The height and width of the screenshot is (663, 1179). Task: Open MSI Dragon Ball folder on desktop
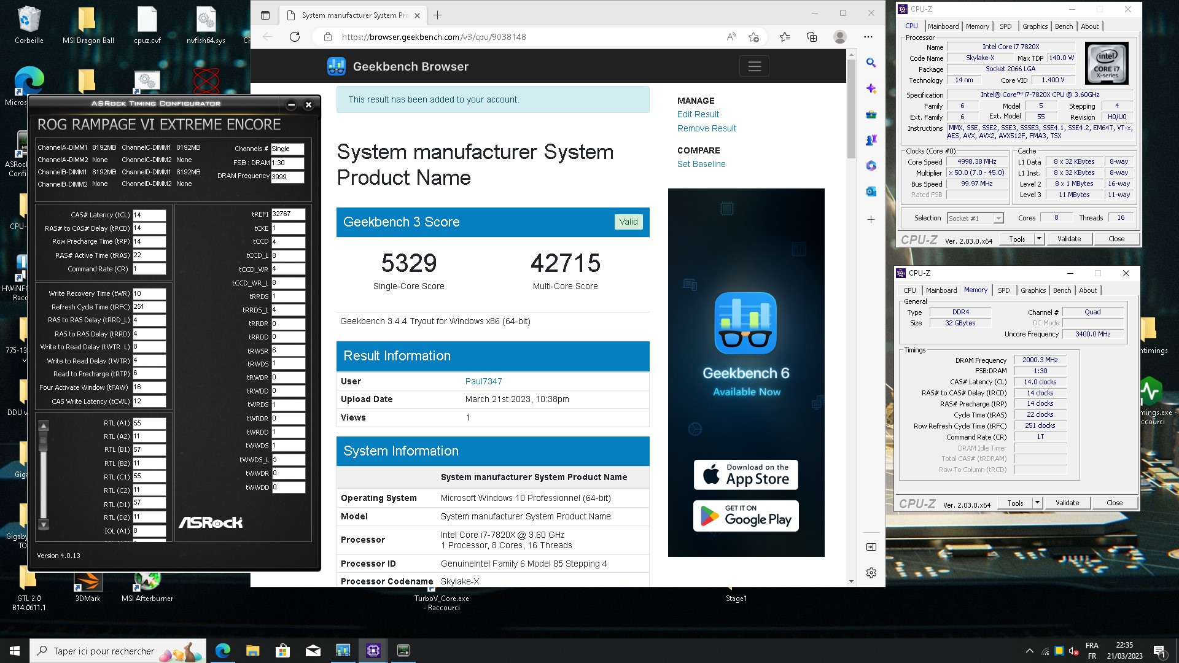tap(88, 26)
